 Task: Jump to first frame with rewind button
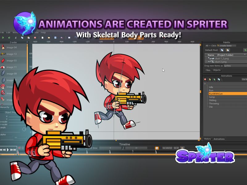click(x=1, y=150)
